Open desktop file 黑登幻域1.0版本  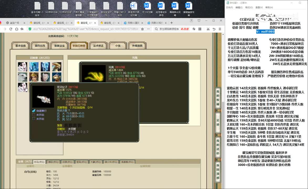pos(120,9)
